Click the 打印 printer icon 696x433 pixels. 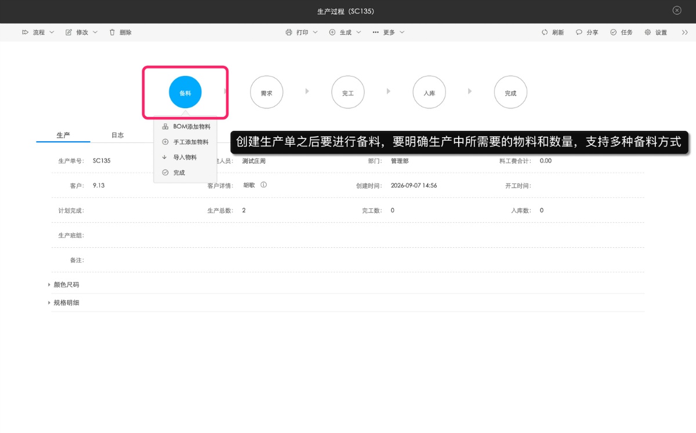(289, 32)
